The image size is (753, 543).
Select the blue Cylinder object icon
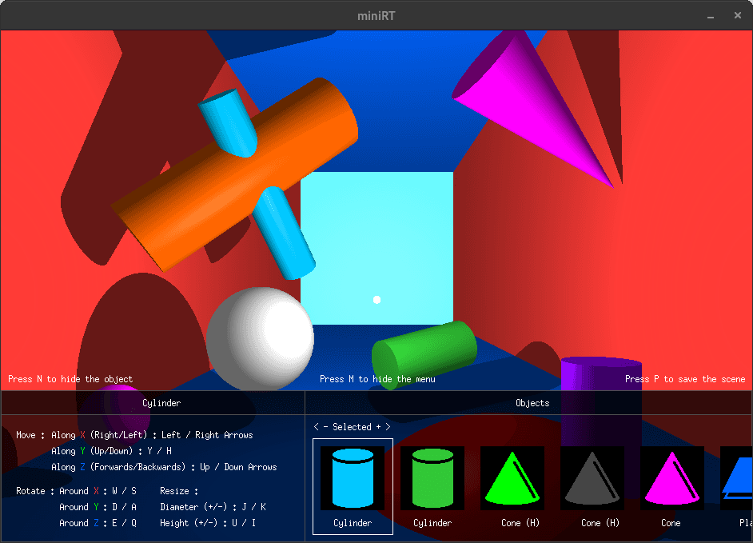pyautogui.click(x=353, y=478)
